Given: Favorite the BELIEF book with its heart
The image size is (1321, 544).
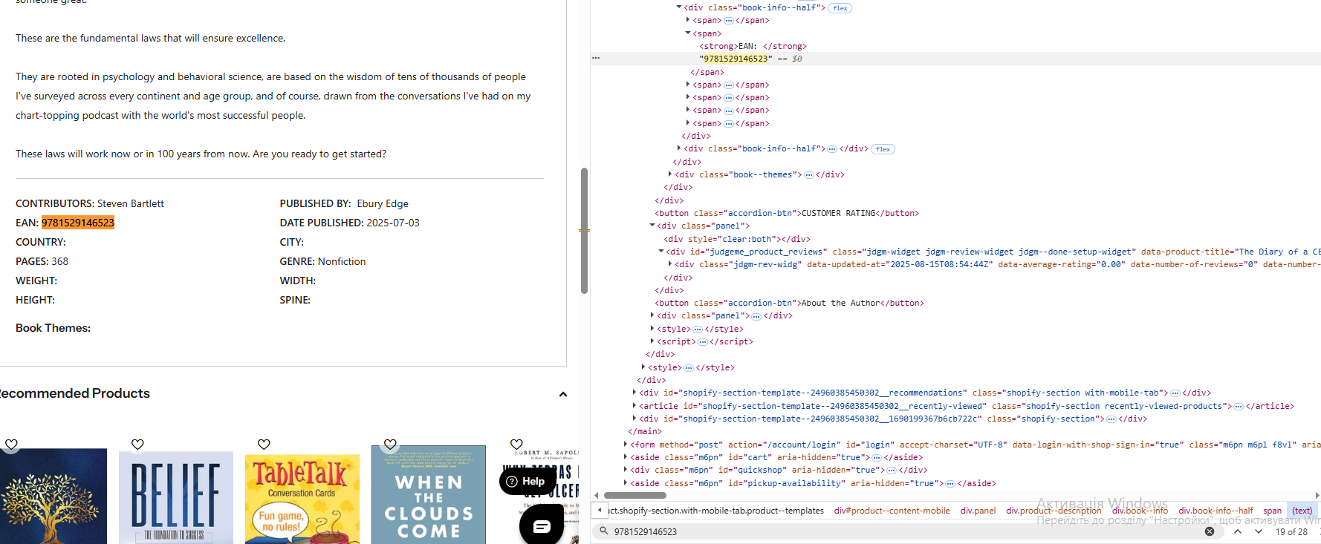Looking at the screenshot, I should coord(137,445).
